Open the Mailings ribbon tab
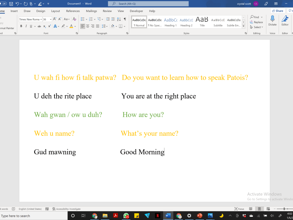The height and width of the screenshot is (220, 293). click(x=91, y=11)
